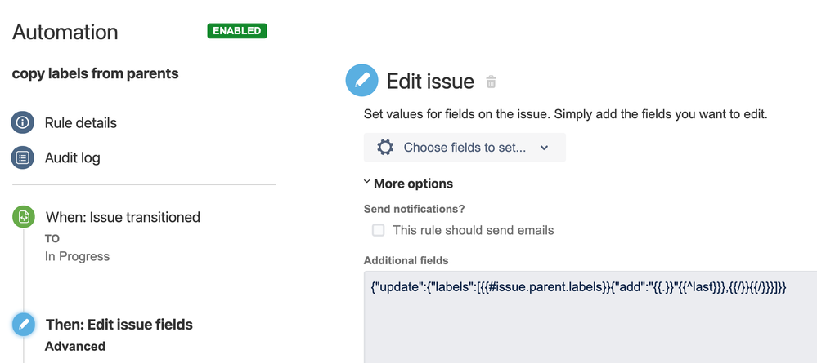
Task: Click the trash icon beside Edit issue
Action: pos(491,82)
